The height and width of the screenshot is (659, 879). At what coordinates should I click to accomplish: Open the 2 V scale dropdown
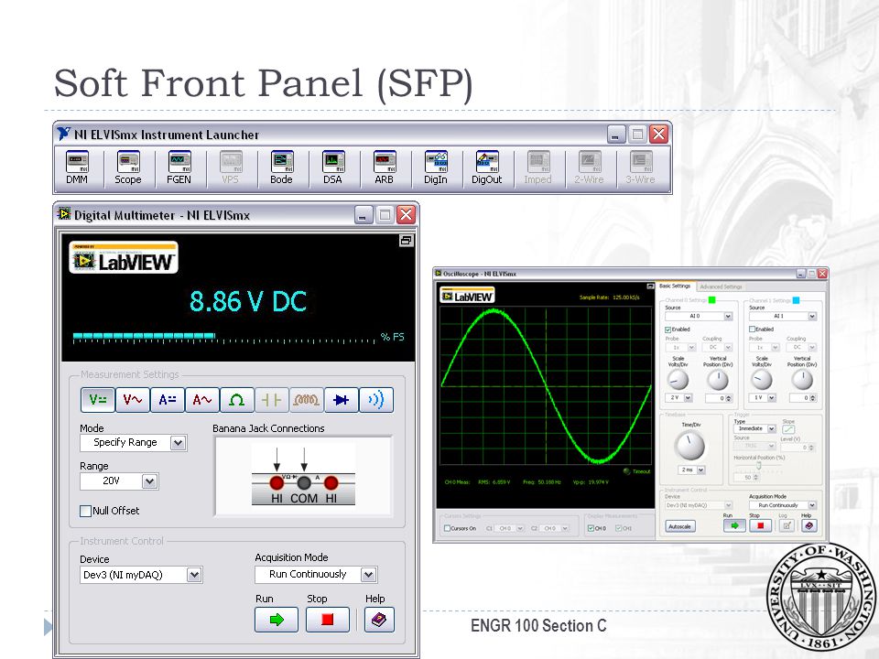click(x=678, y=398)
